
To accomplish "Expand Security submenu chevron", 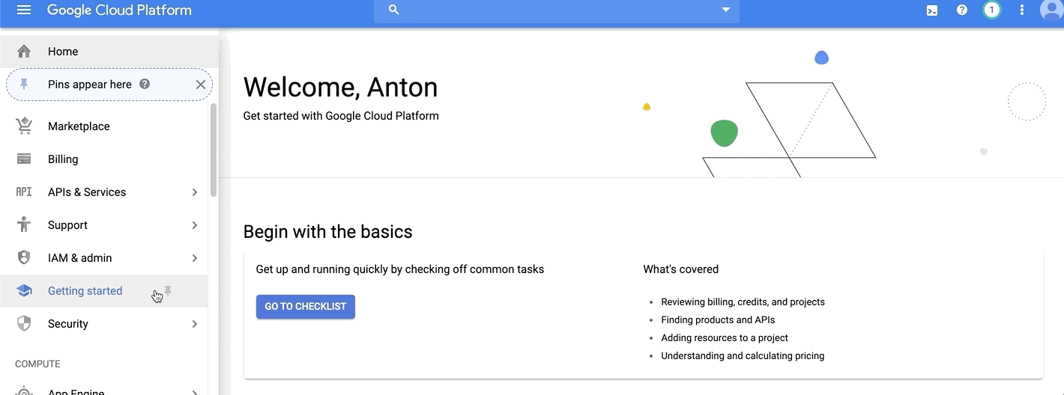I will pyautogui.click(x=195, y=324).
